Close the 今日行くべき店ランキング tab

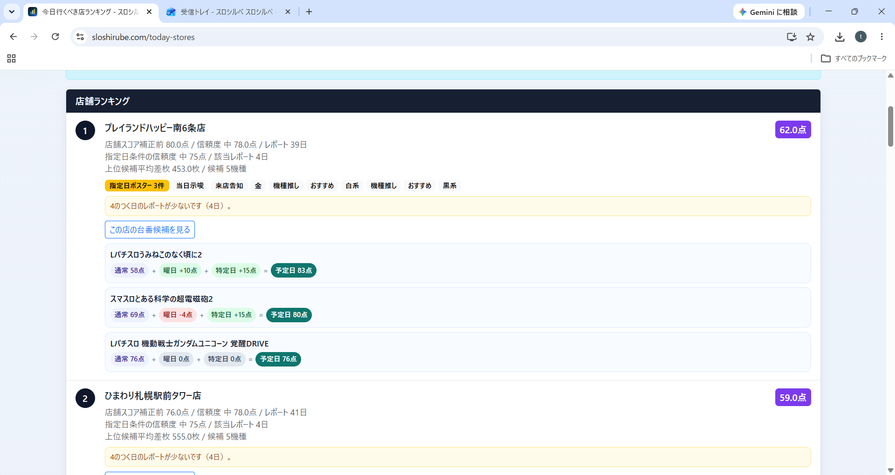pyautogui.click(x=149, y=12)
